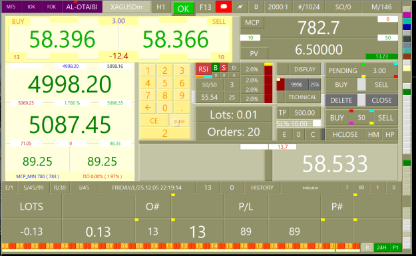
Task: Click the decimal point key on keypad
Action: coord(182,108)
